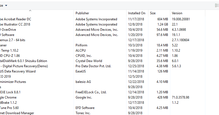
Task: Select the Adobe Acrobat Reader DC row
Action: 102,19
